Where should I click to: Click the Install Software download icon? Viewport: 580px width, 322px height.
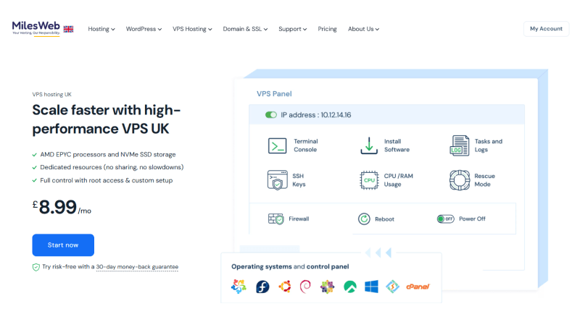point(369,145)
